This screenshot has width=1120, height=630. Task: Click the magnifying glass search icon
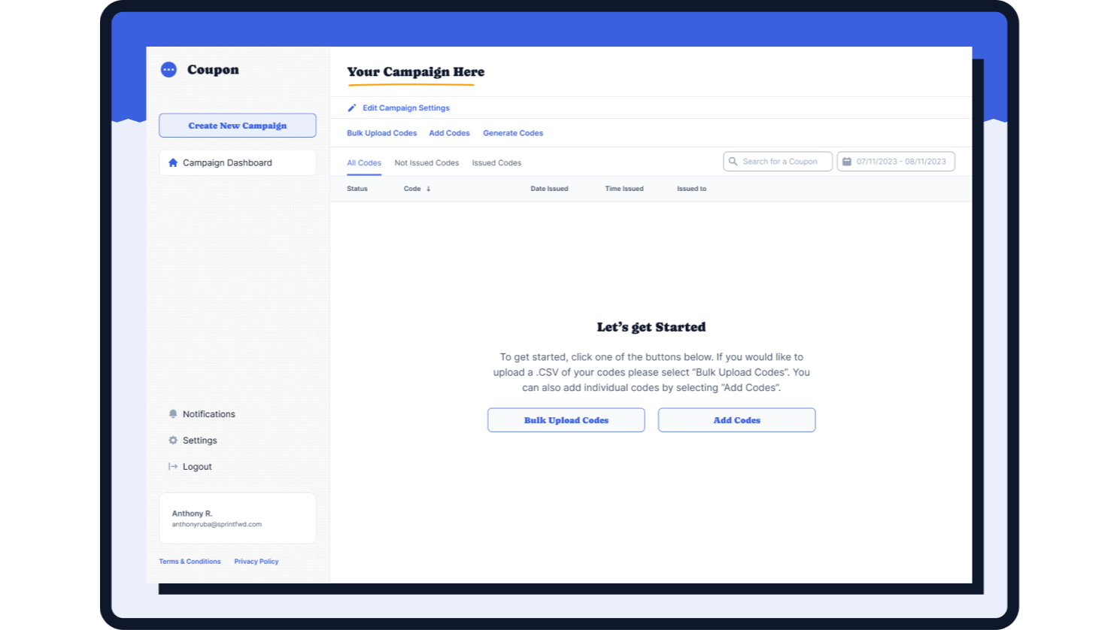[x=733, y=162]
